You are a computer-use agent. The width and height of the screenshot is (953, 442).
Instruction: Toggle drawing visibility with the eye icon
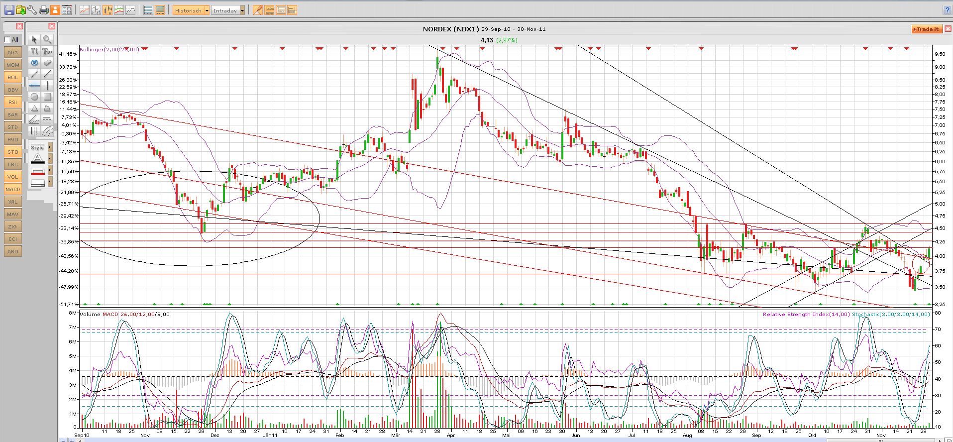(x=34, y=63)
